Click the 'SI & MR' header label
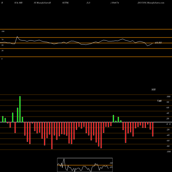 click(18, 3)
